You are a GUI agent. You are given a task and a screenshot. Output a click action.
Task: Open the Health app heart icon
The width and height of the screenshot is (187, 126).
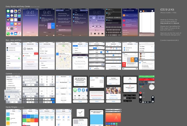tap(8, 28)
